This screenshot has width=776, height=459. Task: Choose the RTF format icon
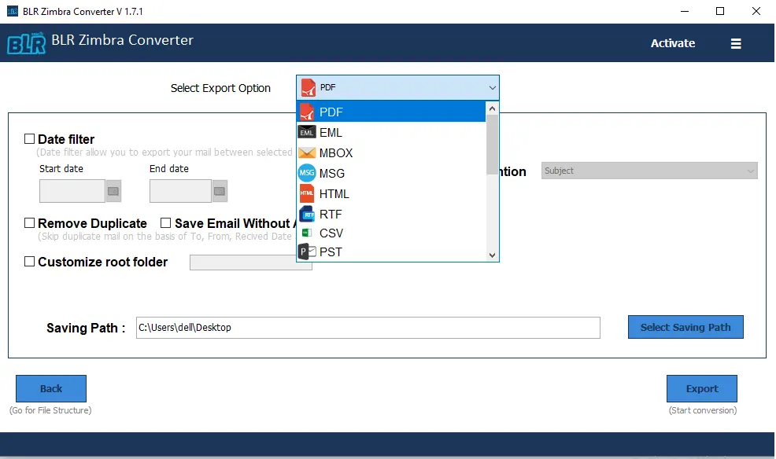(307, 214)
